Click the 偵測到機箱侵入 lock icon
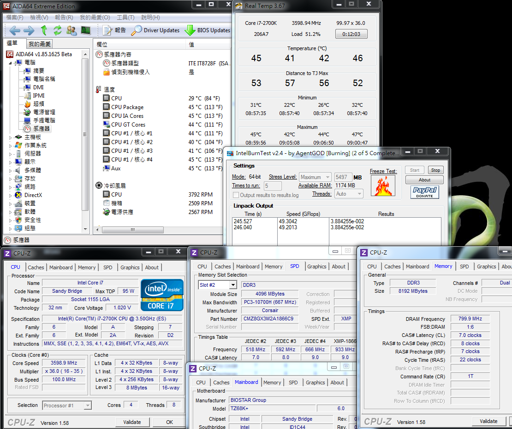Image resolution: width=512 pixels, height=429 pixels. tap(106, 72)
